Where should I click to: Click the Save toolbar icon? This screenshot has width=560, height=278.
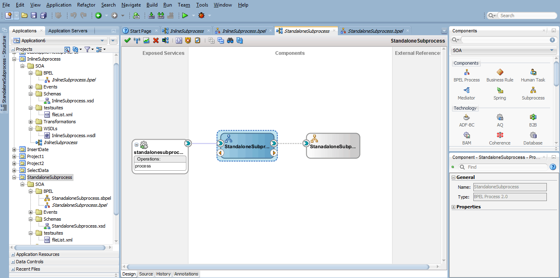[x=34, y=16]
